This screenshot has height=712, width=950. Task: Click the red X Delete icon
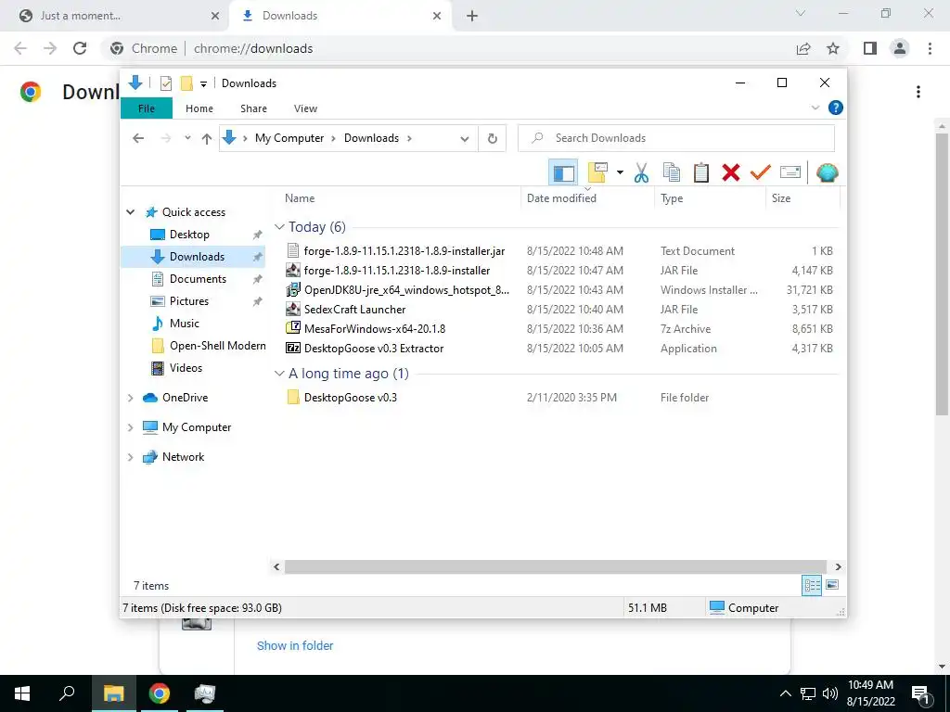731,172
